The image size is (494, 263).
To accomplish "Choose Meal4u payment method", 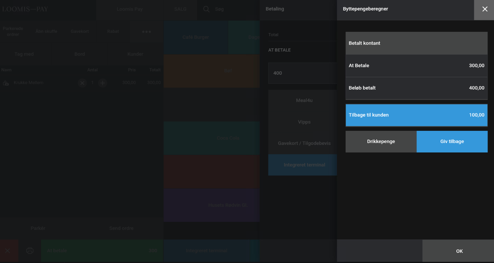I will [304, 100].
